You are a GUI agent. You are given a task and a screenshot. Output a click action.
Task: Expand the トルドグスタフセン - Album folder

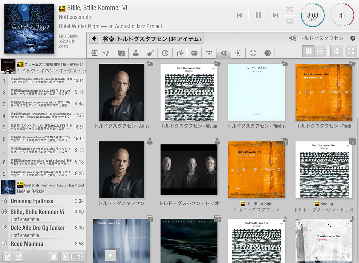[x=189, y=92]
